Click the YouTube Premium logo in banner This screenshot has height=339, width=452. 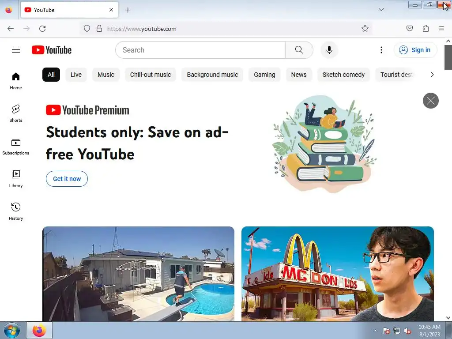point(87,110)
